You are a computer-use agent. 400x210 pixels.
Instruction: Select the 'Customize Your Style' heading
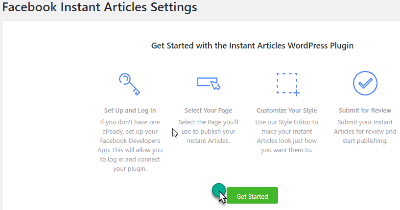pyautogui.click(x=287, y=111)
